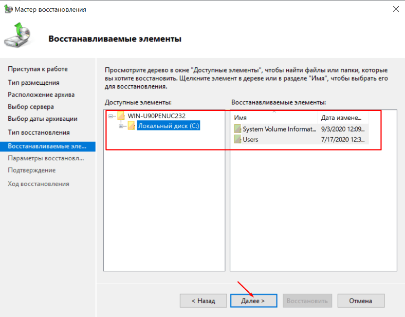Sort by the Имя column header
The width and height of the screenshot is (405, 317).
274,118
